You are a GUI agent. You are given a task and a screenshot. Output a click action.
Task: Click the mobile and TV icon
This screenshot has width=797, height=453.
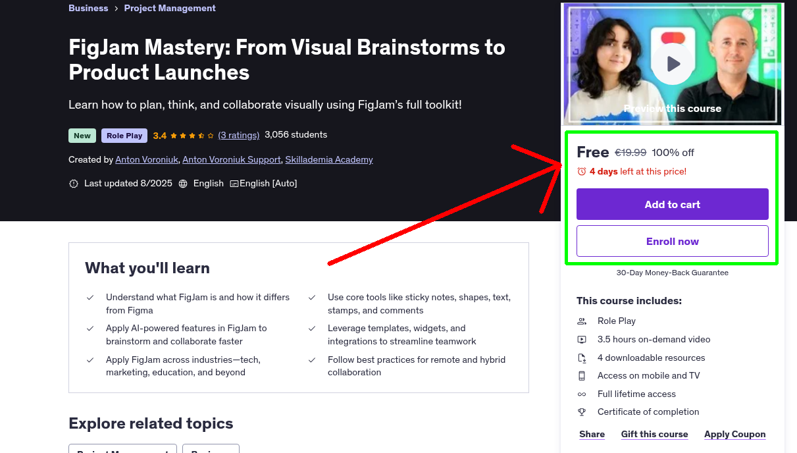(582, 376)
